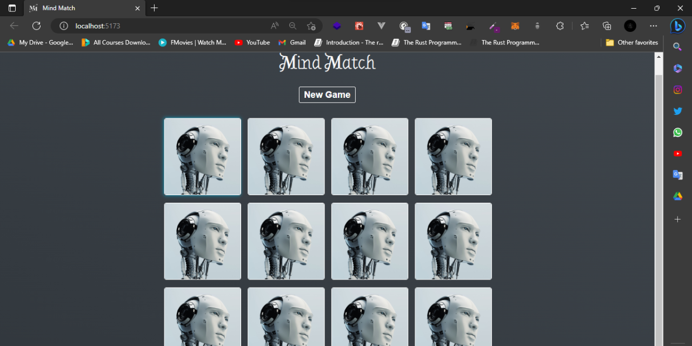Open Gmail from the favorites bar

[x=292, y=42]
